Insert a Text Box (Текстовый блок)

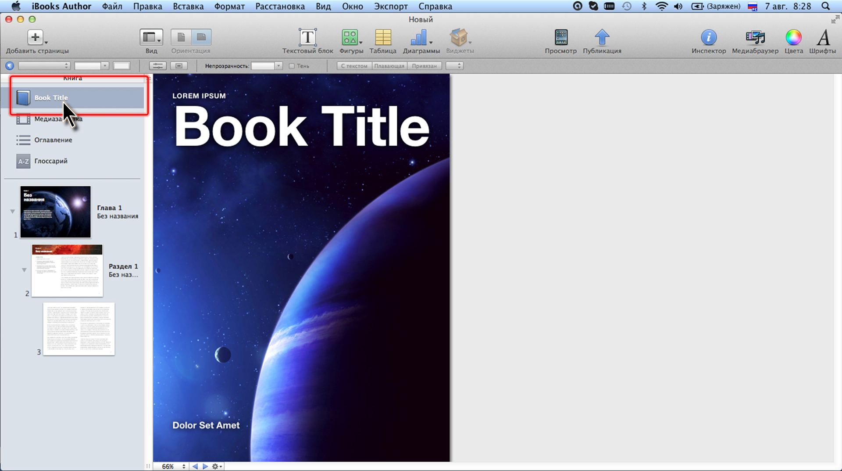[x=308, y=37]
